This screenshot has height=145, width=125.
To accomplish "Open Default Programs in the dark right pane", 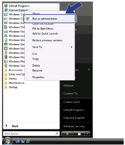I will (x=74, y=110).
